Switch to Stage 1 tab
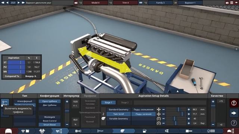Viewport: 239px width, 134px height. coord(108,103)
